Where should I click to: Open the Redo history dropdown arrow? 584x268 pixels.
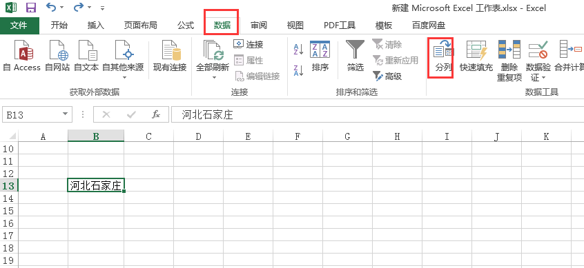pyautogui.click(x=89, y=8)
